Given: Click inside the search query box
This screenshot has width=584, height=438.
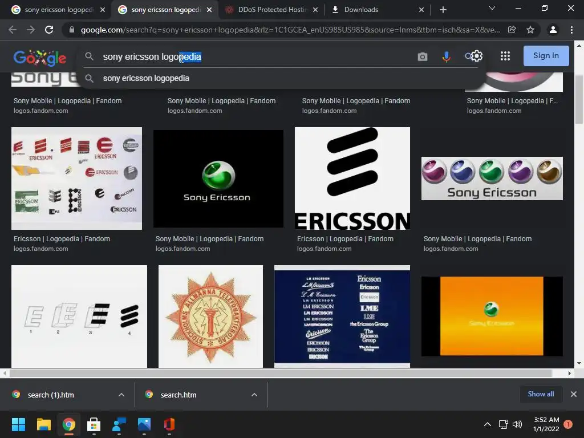Looking at the screenshot, I should [253, 56].
